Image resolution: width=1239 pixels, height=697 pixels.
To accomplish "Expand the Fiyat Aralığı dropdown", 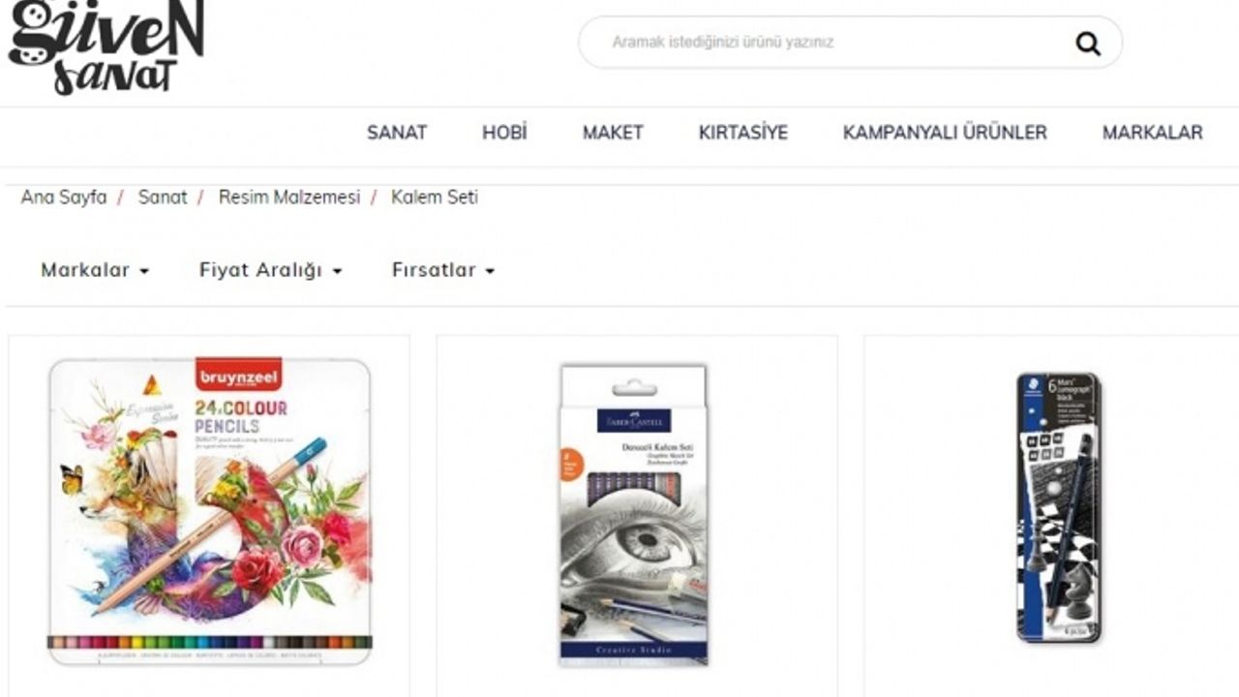I will pos(271,270).
